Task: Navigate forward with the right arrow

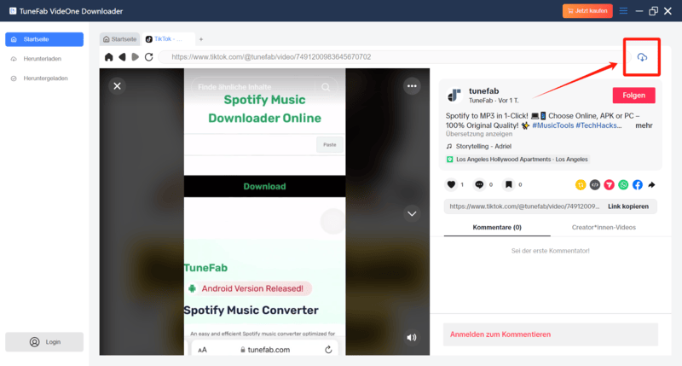Action: (x=136, y=57)
